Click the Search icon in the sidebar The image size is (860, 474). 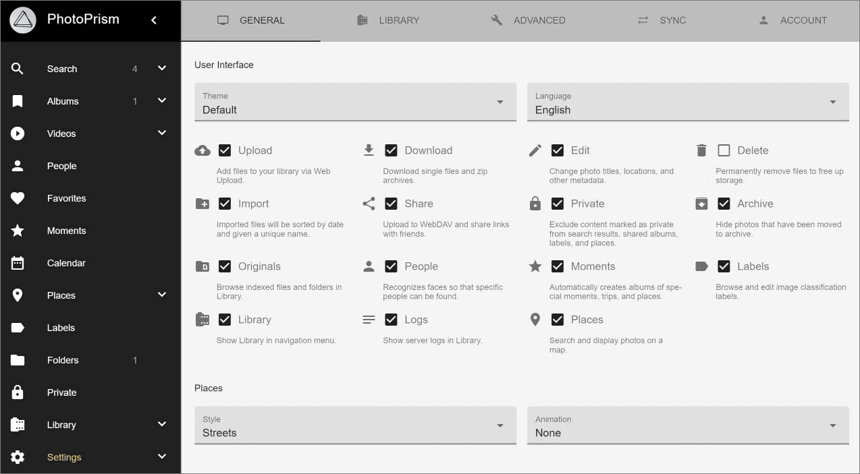point(17,68)
